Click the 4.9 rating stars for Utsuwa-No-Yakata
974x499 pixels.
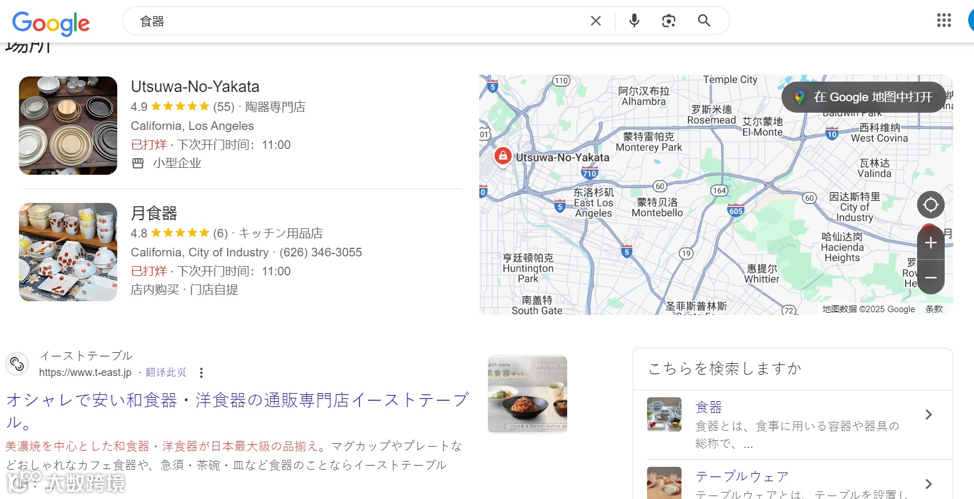pos(180,106)
